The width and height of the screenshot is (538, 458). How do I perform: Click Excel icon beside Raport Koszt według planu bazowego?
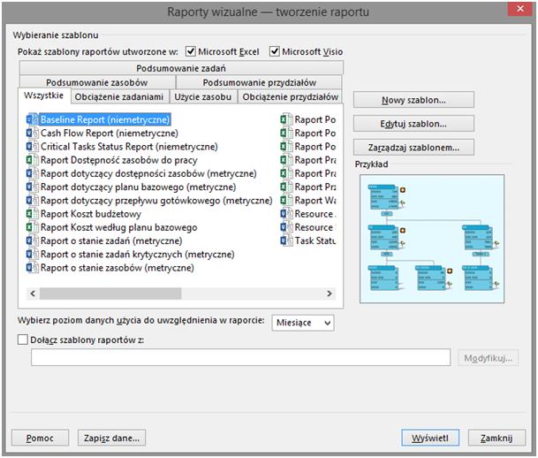pos(33,227)
